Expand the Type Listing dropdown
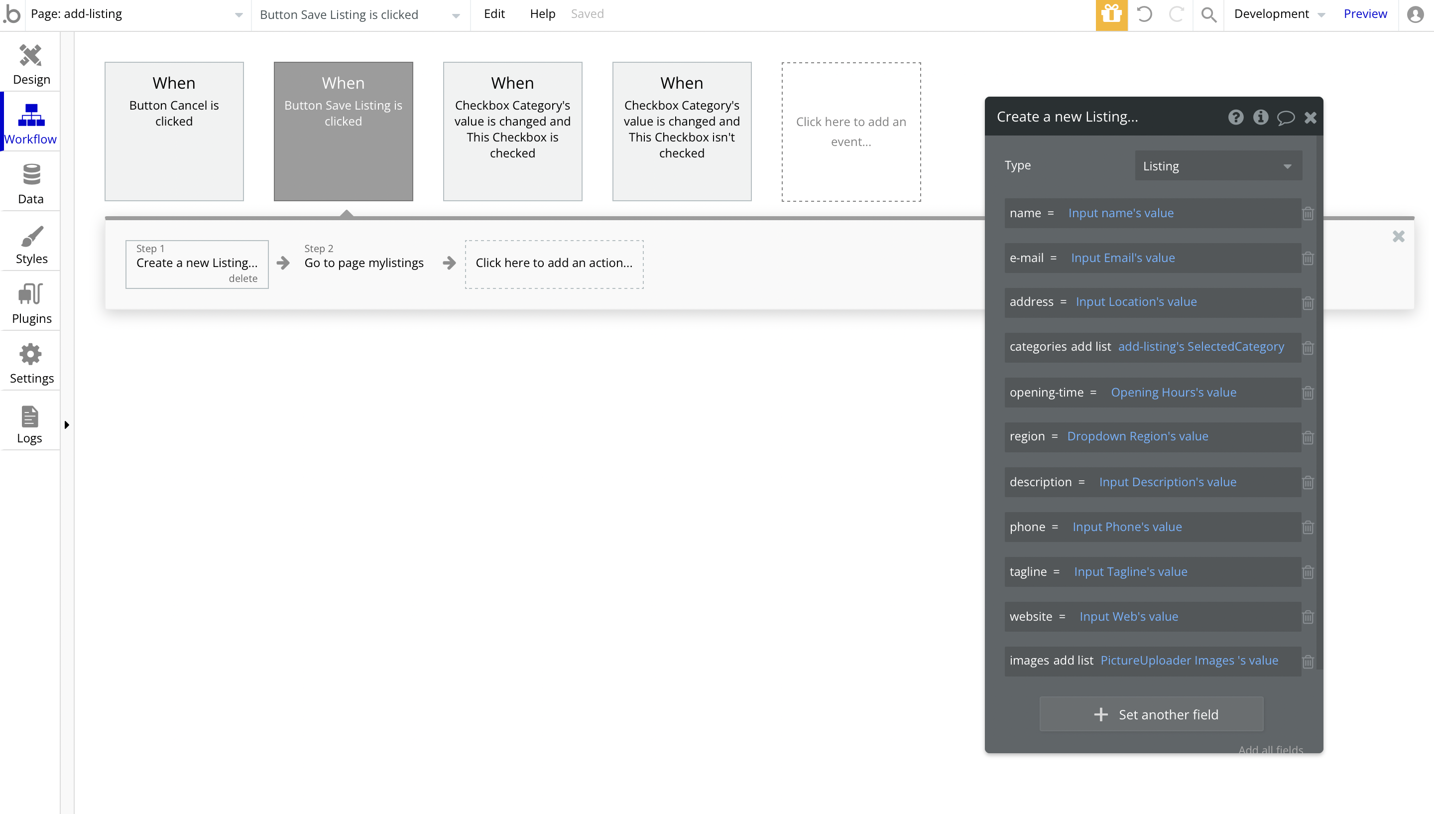Screen dimensions: 1434x814 (1218, 166)
